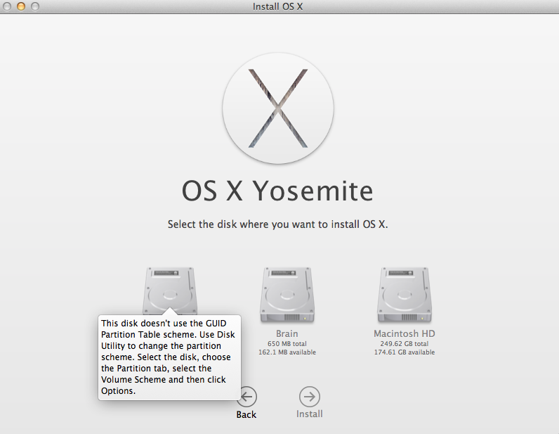
Task: Minimize the Install OS X window
Action: coord(21,6)
